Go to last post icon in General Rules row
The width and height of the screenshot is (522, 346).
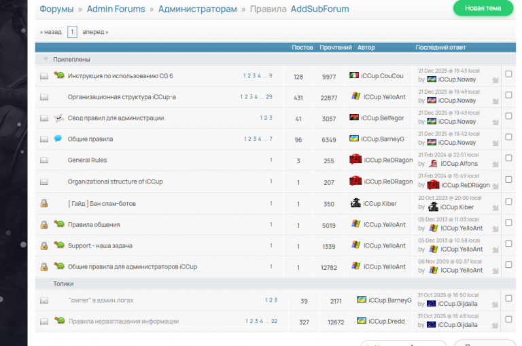click(x=495, y=165)
